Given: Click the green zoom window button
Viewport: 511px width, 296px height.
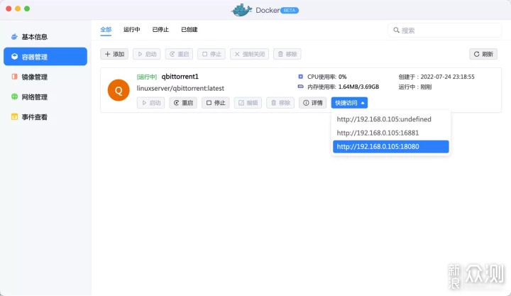Looking at the screenshot, I should tap(27, 9).
